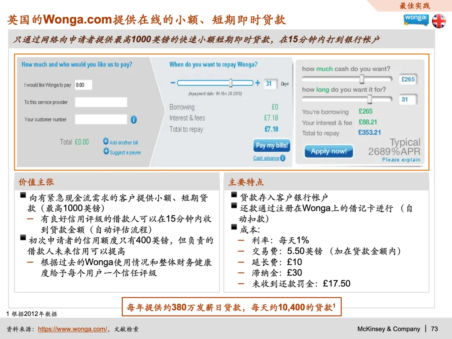Viewport: 452px width, 339px height.
Task: Click the plus icon on repay slider
Action: [x=258, y=83]
